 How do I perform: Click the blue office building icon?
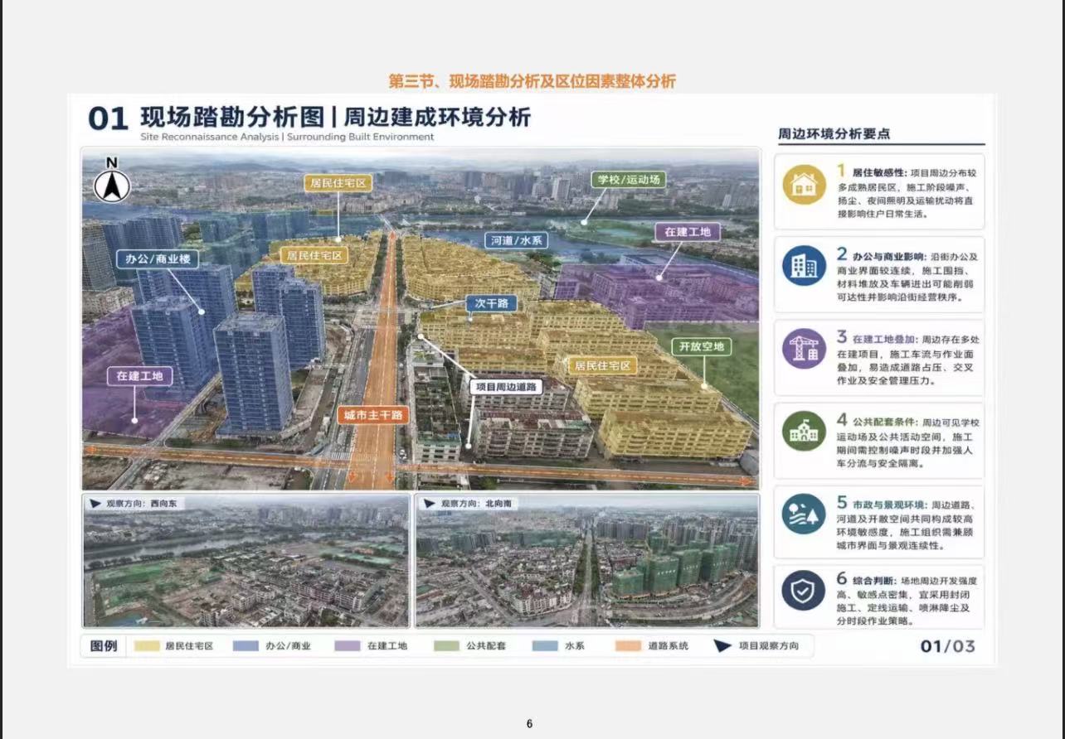[x=804, y=266]
